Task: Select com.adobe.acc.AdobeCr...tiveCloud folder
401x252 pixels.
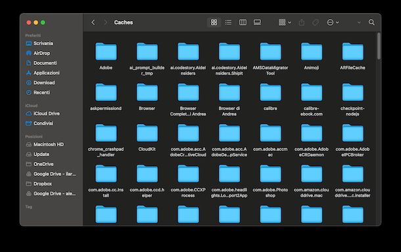Action: pos(188,133)
